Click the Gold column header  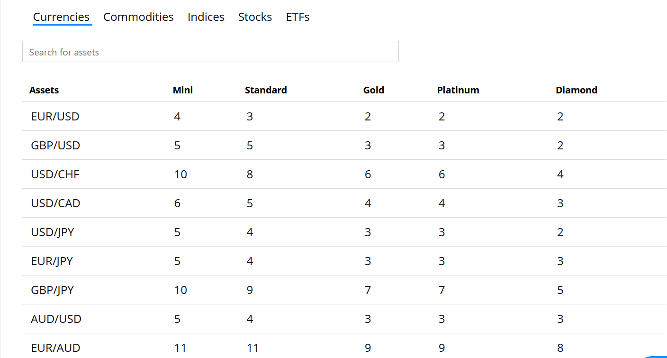[x=374, y=90]
